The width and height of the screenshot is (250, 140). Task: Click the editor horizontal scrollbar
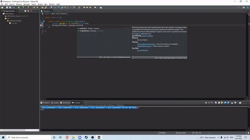coord(145,99)
